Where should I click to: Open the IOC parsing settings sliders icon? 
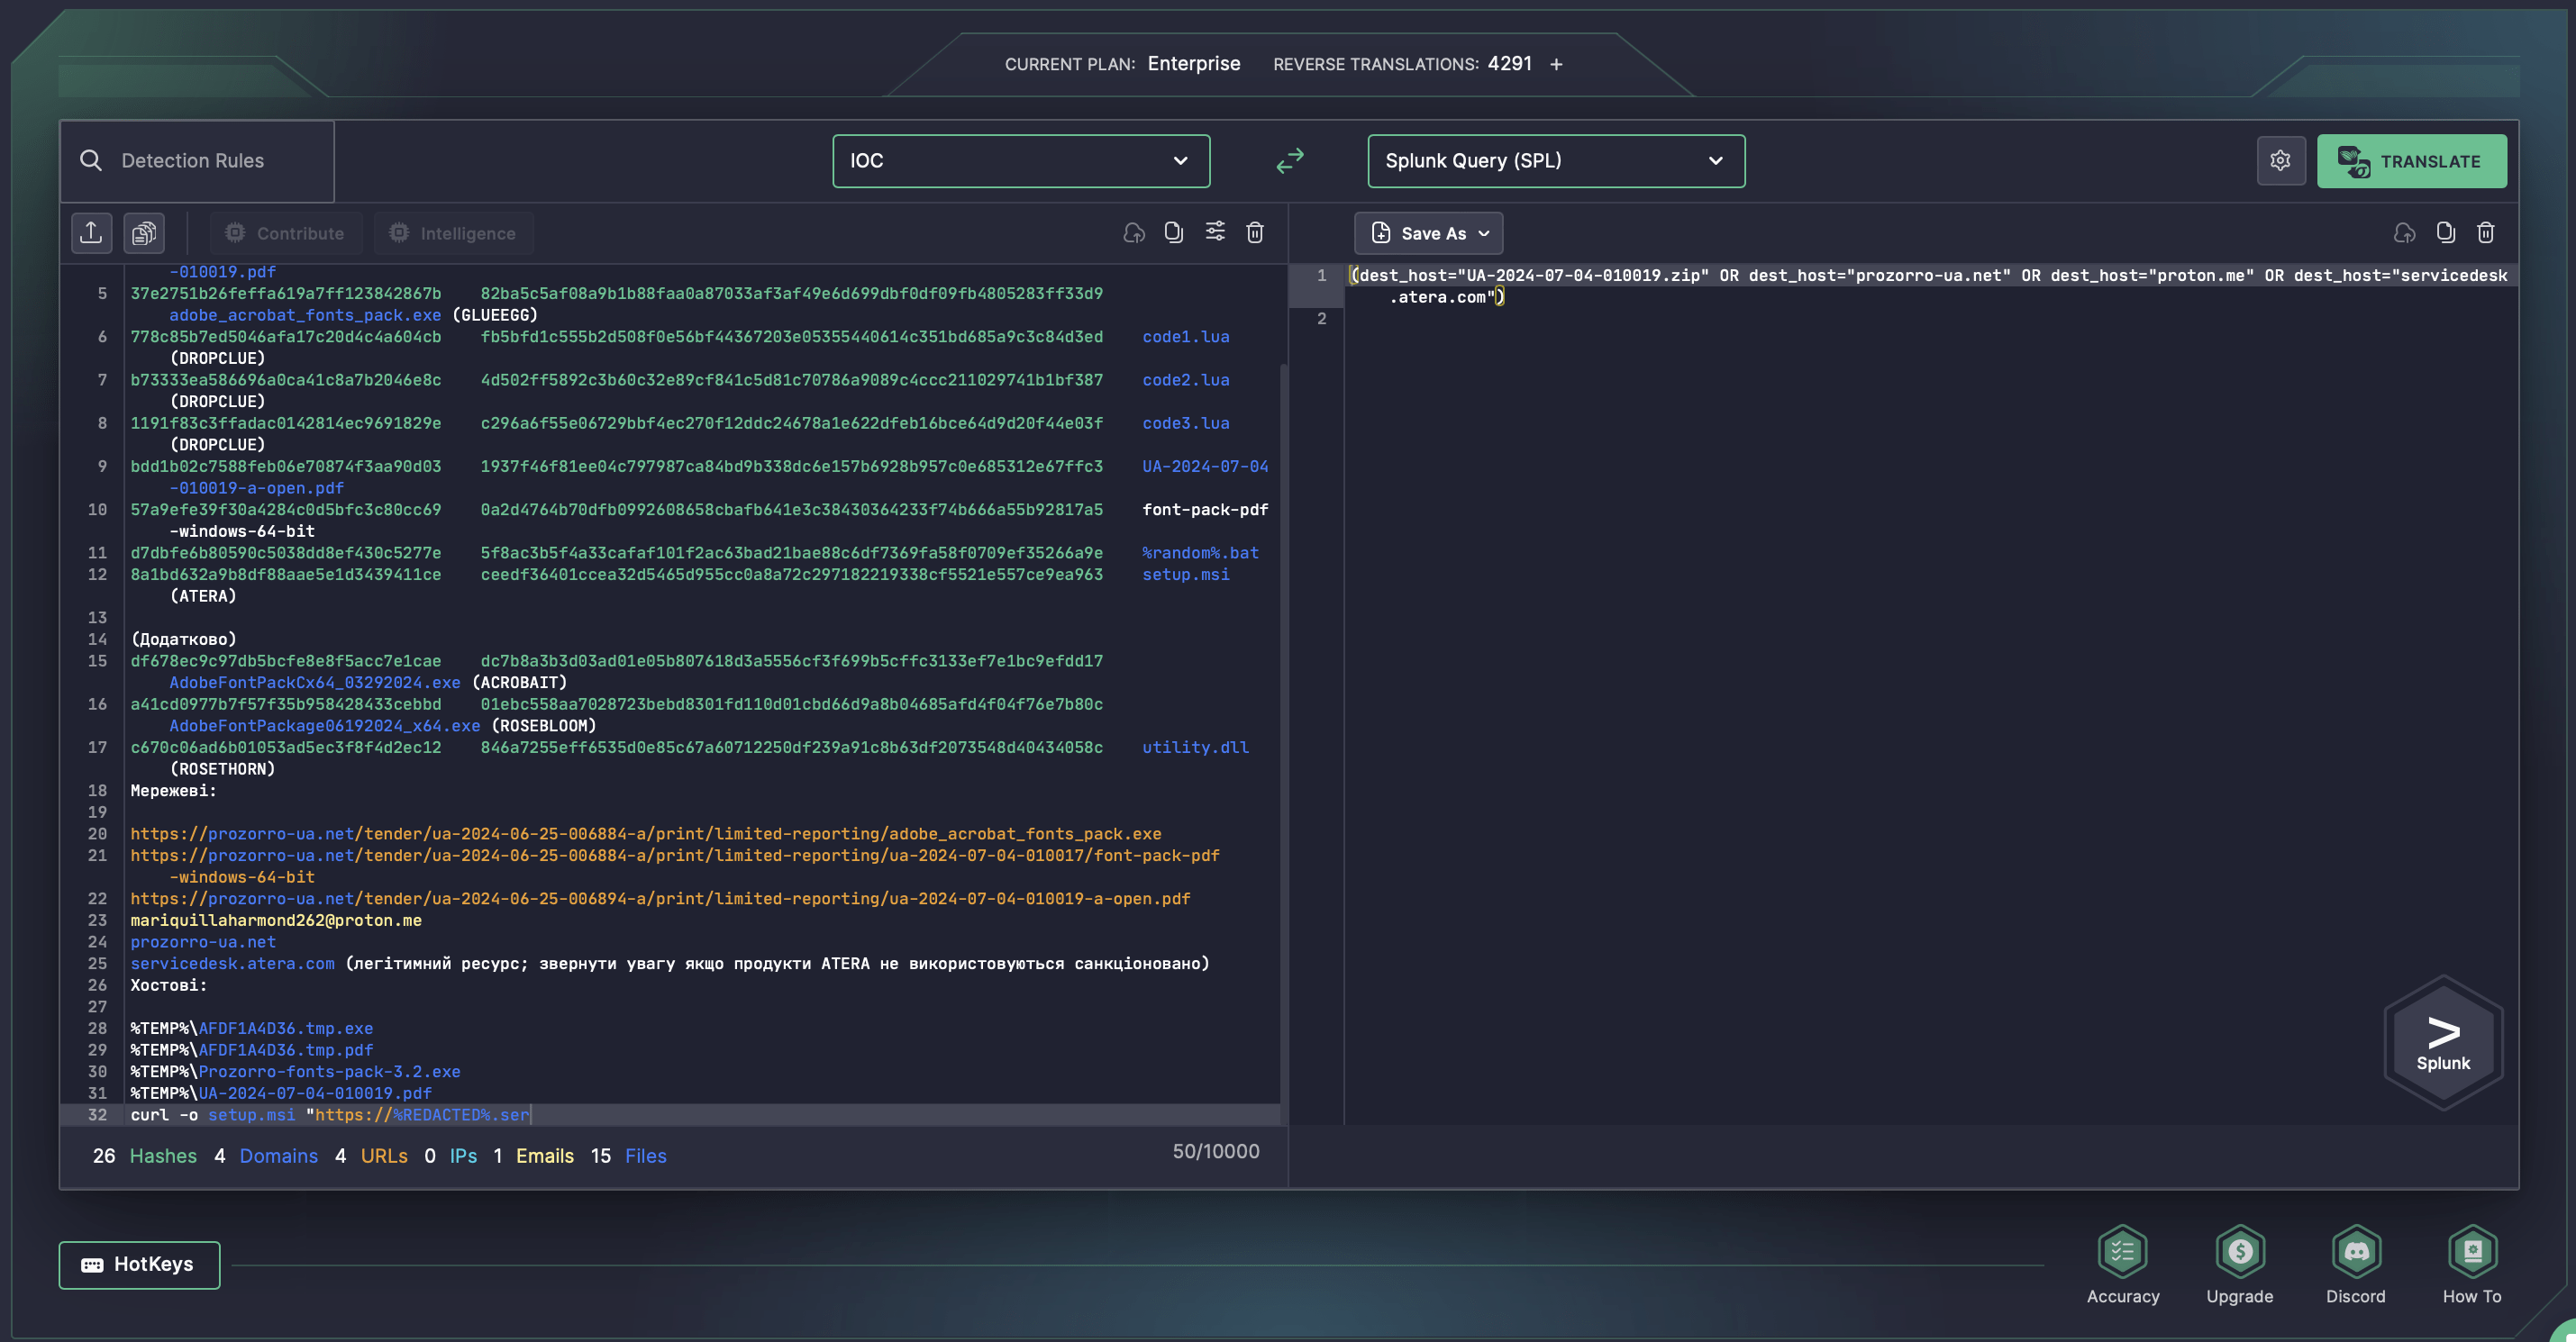pos(1214,231)
